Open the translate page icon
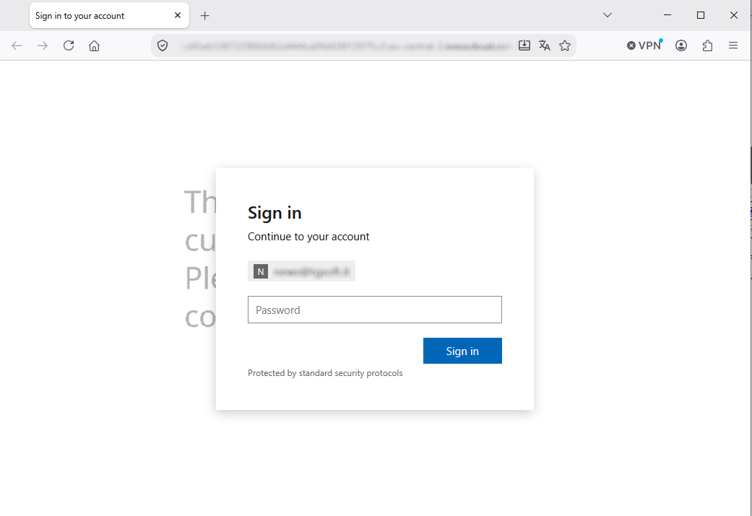The height and width of the screenshot is (516, 752). pos(545,45)
